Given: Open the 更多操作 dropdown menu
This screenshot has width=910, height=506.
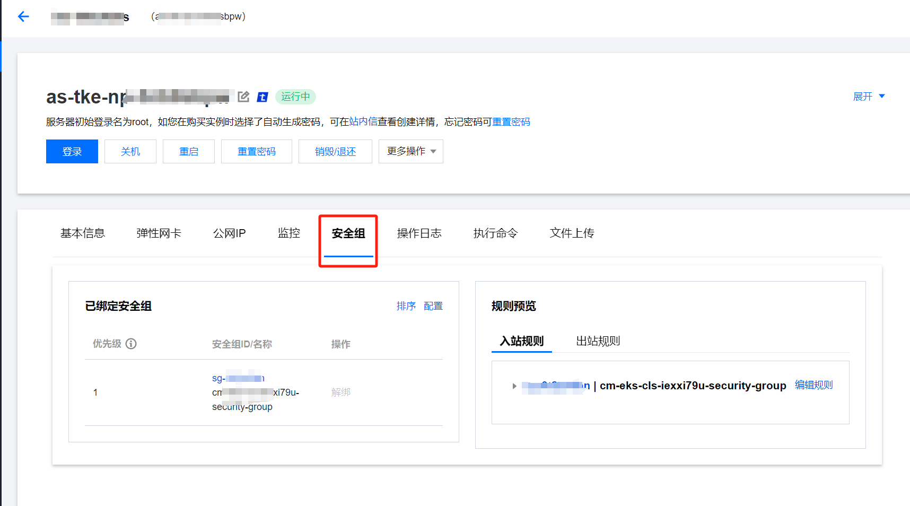Looking at the screenshot, I should pos(410,152).
